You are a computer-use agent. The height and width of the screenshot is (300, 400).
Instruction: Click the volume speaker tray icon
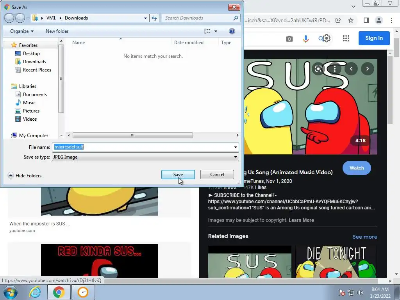360,293
